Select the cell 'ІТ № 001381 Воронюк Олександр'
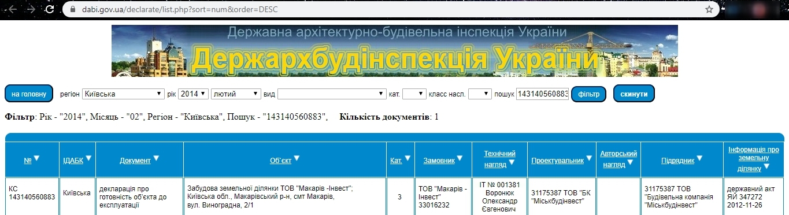 tap(500, 197)
